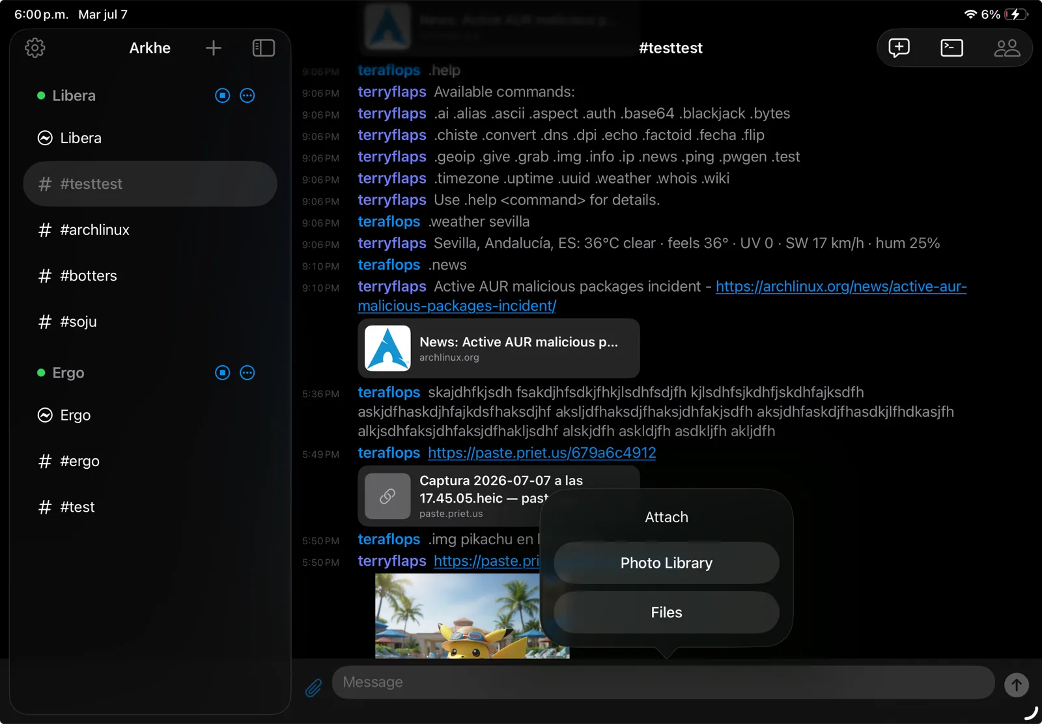The height and width of the screenshot is (724, 1042).
Task: Open the Ergo server buffer row
Action: 150,415
